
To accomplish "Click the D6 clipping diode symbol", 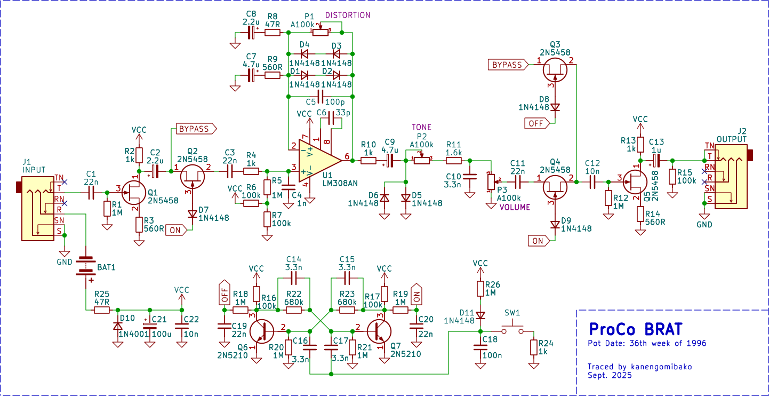I will point(384,198).
